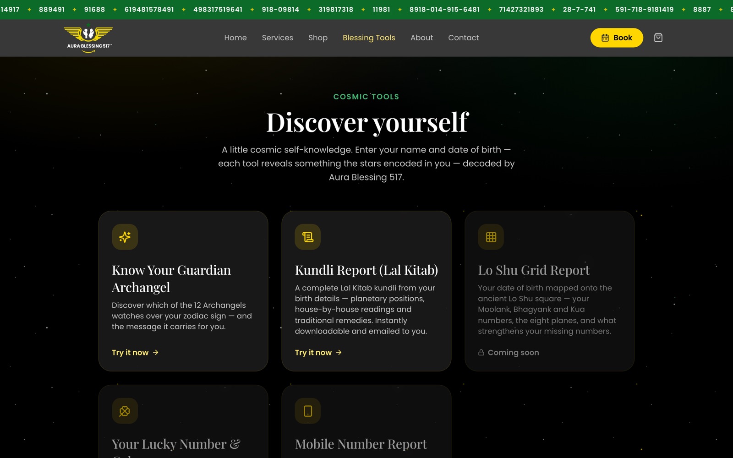Click ticker number 319817318

(x=336, y=9)
